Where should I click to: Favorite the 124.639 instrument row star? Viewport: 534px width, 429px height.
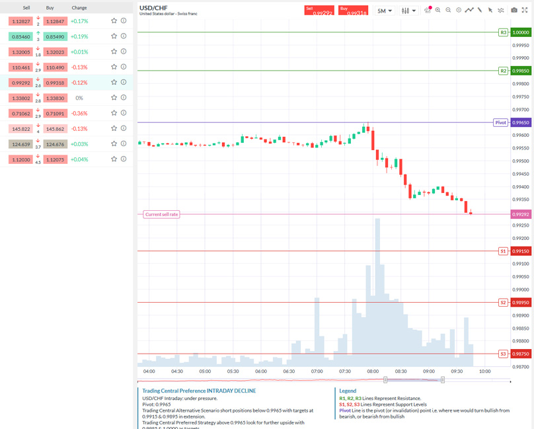114,143
